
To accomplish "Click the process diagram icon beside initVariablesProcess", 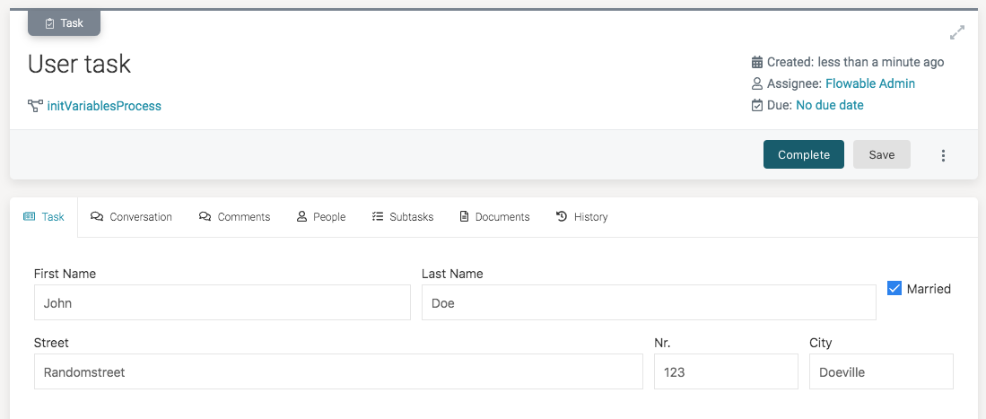I will point(35,106).
